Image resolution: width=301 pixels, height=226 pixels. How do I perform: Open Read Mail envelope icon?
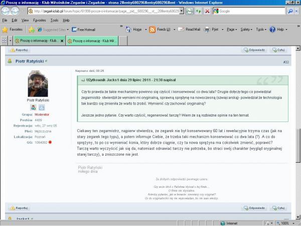pyautogui.click(x=181, y=30)
